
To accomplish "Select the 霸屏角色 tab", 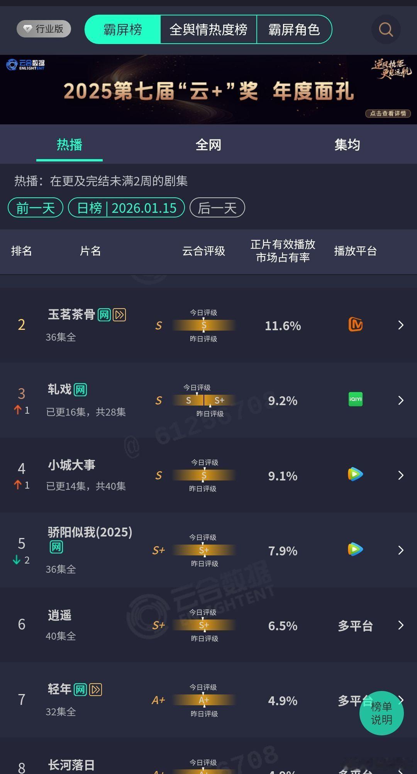I will click(x=294, y=30).
